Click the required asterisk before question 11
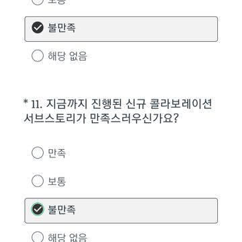The width and height of the screenshot is (242, 242). pos(26,103)
